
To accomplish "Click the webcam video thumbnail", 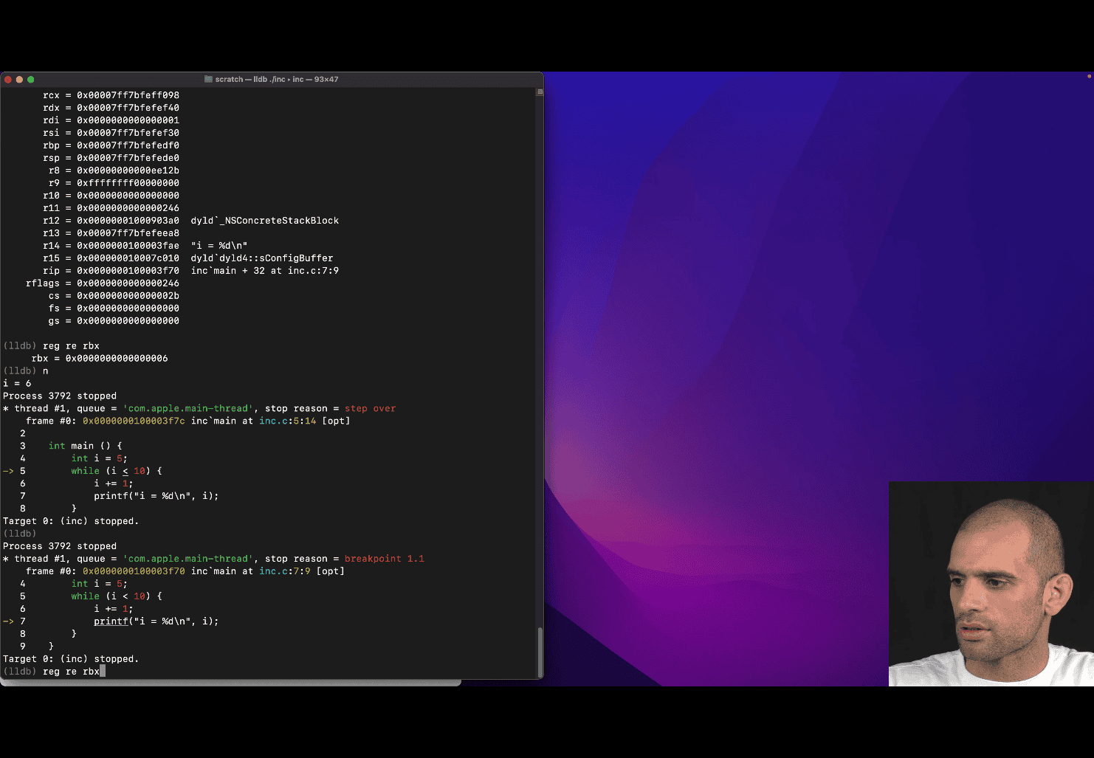I will 991,584.
